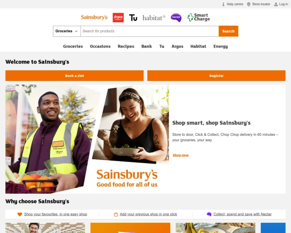Click the Register button

point(216,76)
